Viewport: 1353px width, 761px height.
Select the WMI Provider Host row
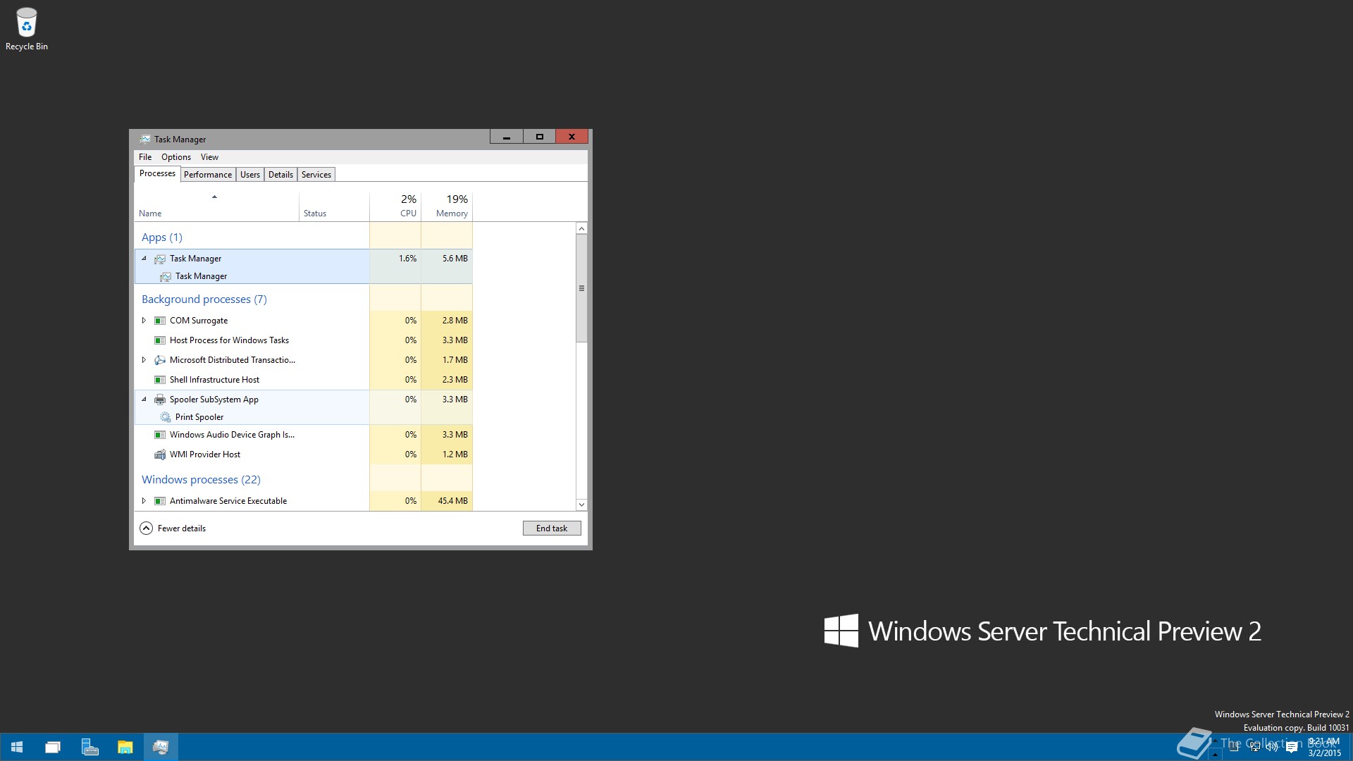click(x=303, y=454)
